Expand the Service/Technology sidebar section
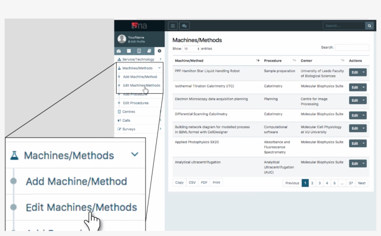 point(160,59)
